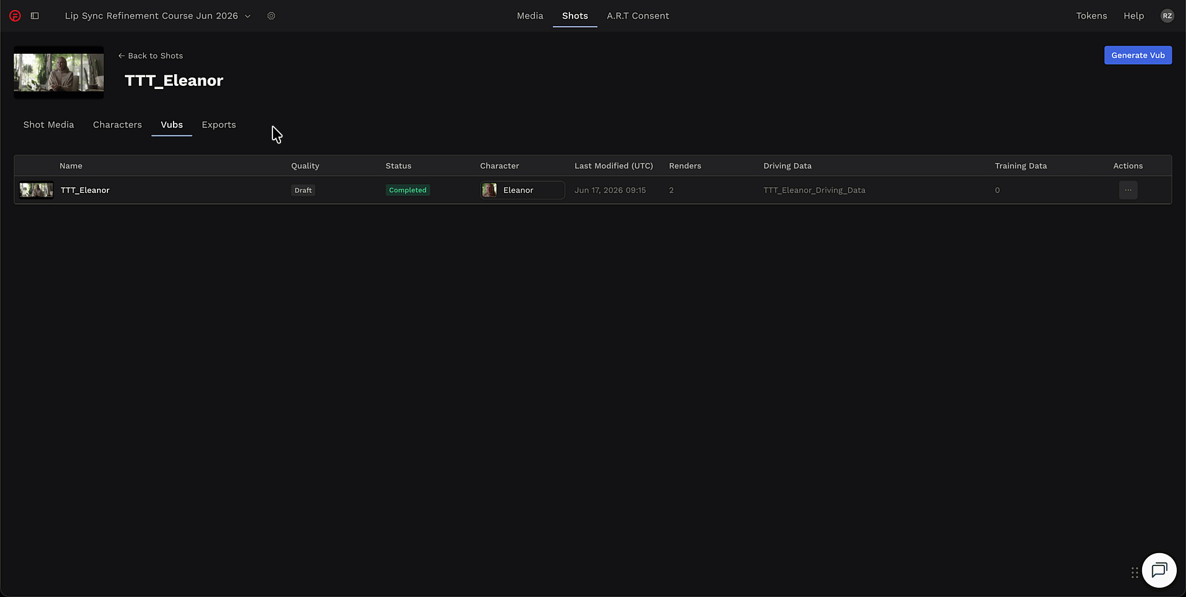Viewport: 1186px width, 597px height.
Task: Click the Character column header
Action: (x=500, y=166)
